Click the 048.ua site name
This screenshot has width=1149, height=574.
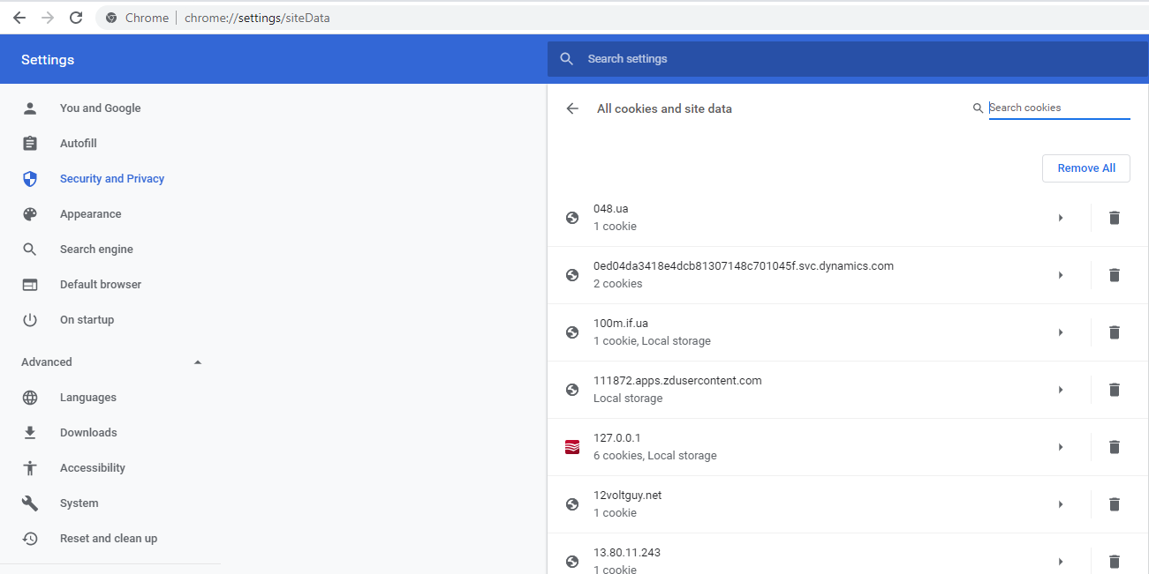(611, 209)
